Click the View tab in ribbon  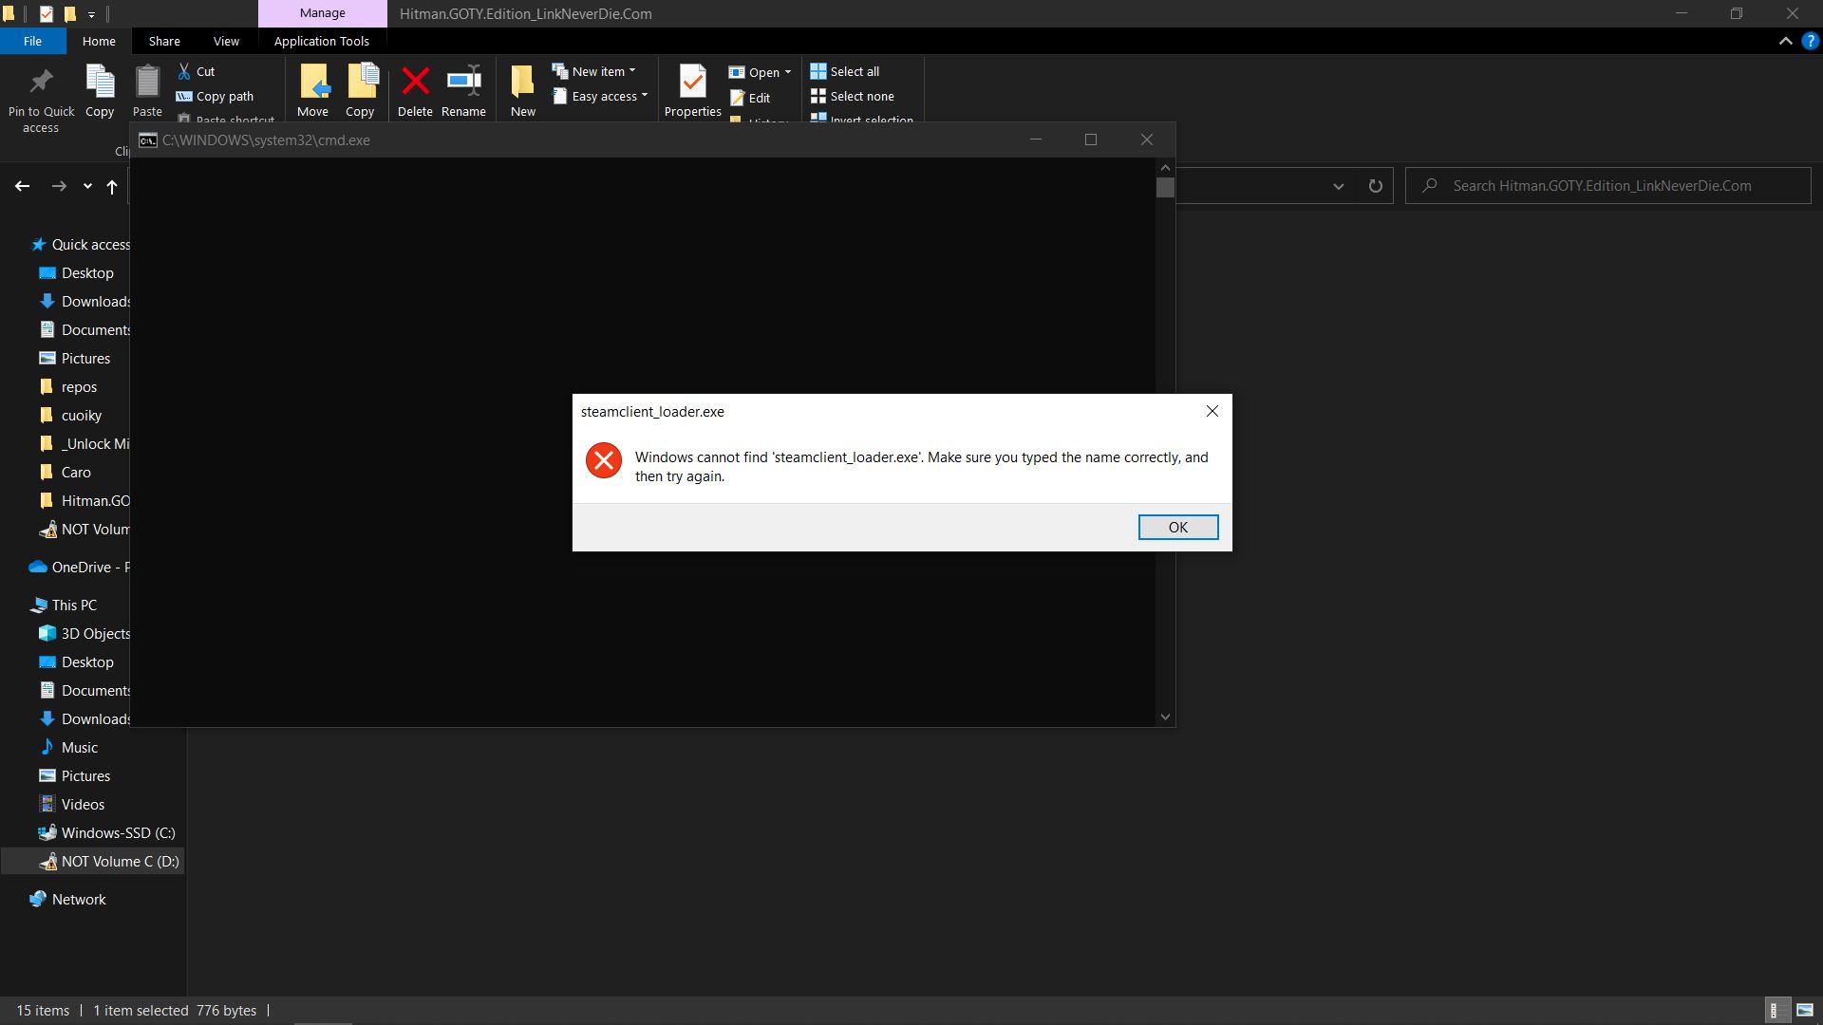[225, 42]
